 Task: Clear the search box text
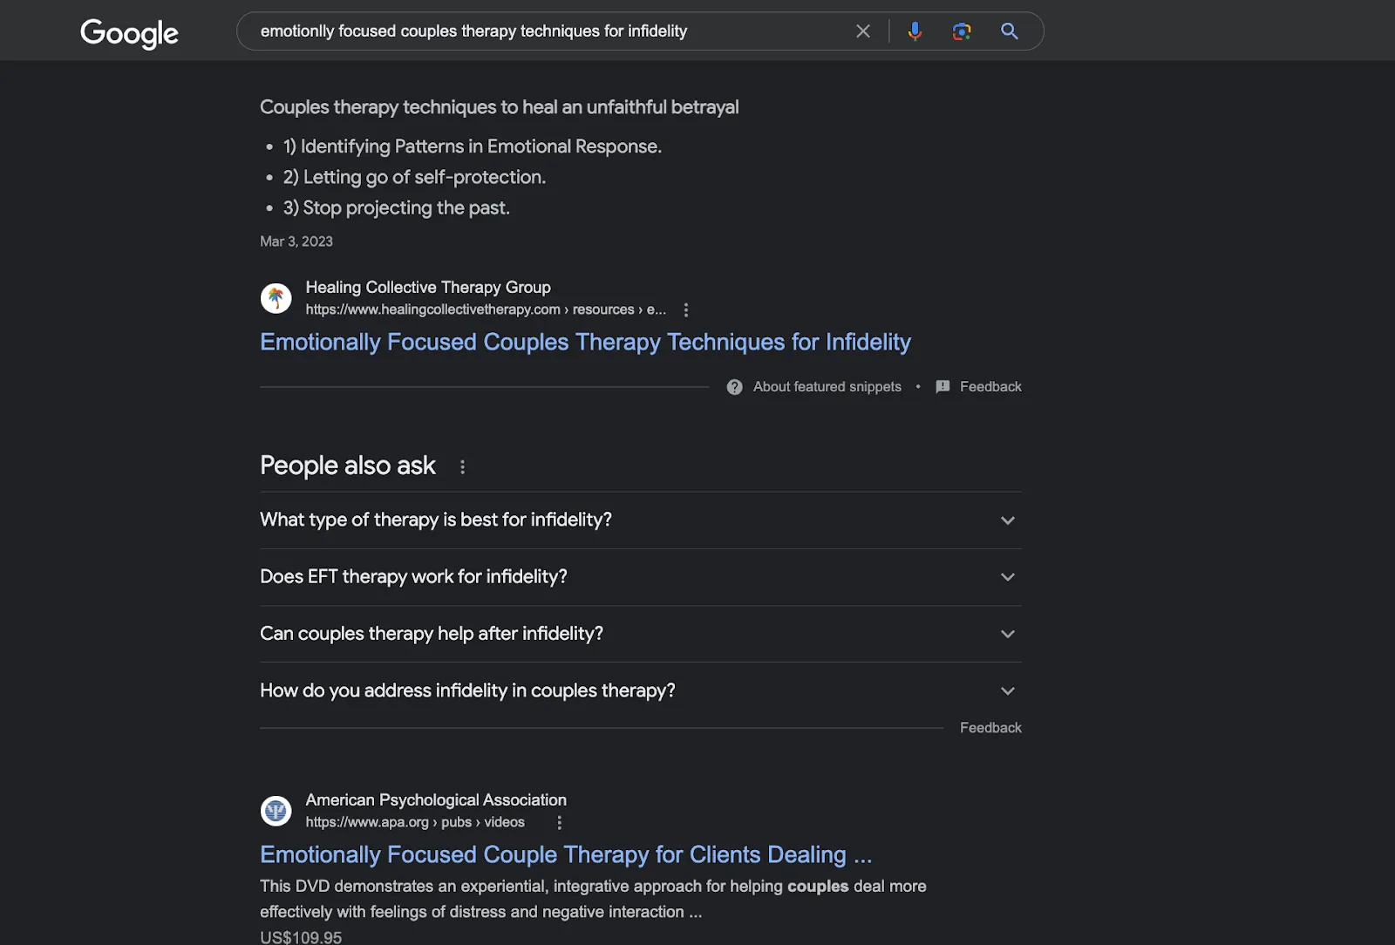coord(863,31)
